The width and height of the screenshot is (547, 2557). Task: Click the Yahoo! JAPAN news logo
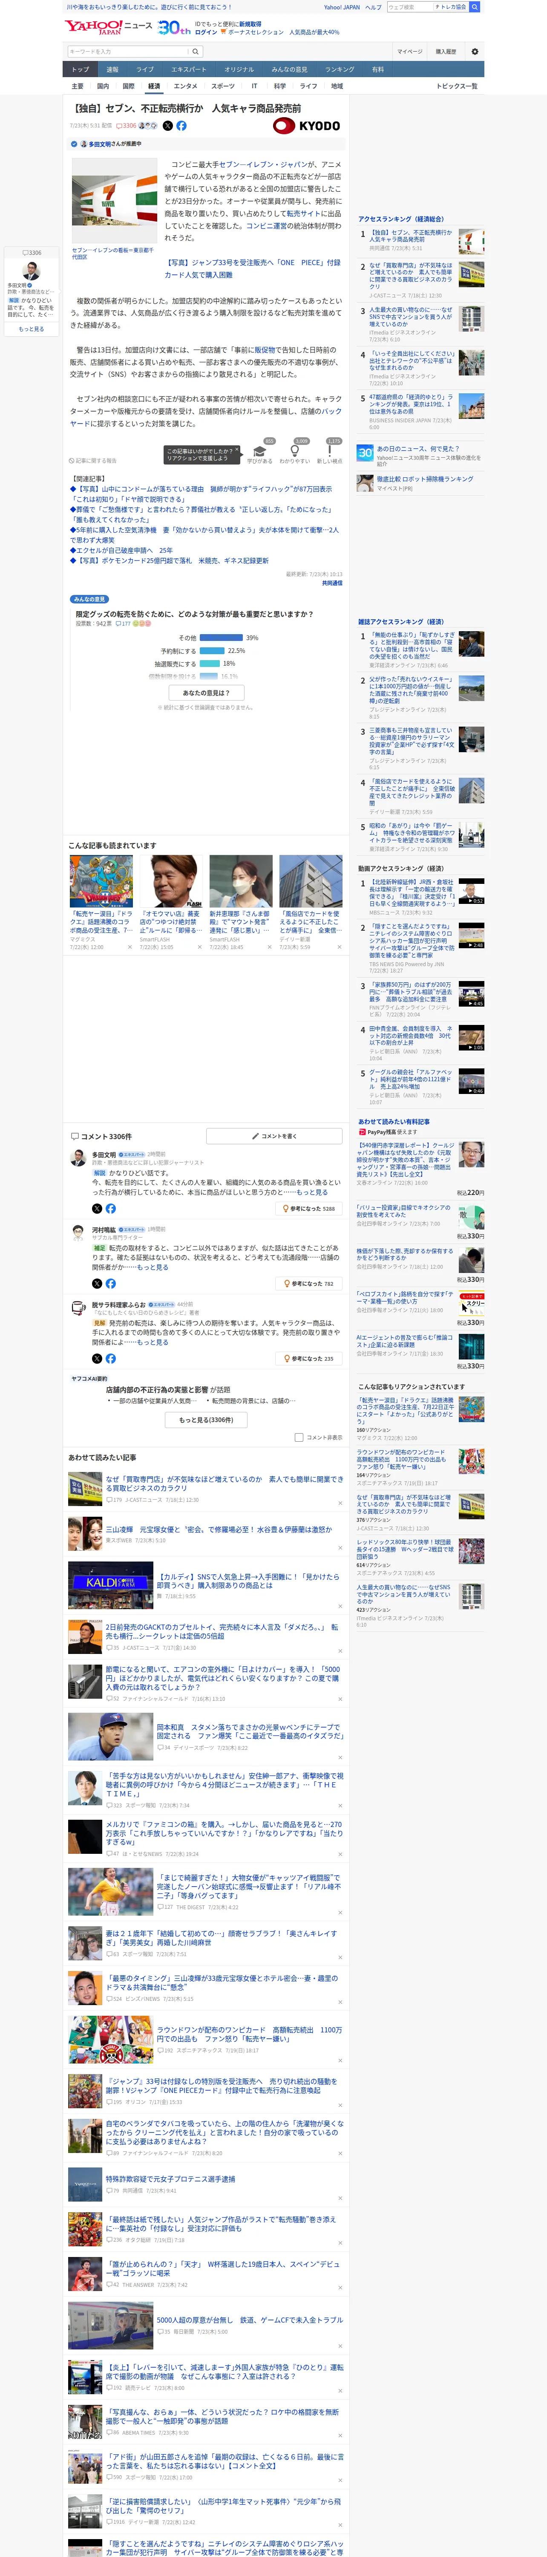click(x=108, y=27)
